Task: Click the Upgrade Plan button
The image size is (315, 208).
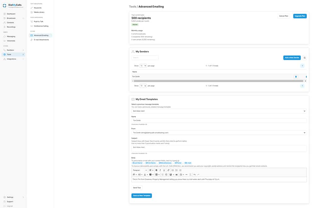Action: (300, 16)
